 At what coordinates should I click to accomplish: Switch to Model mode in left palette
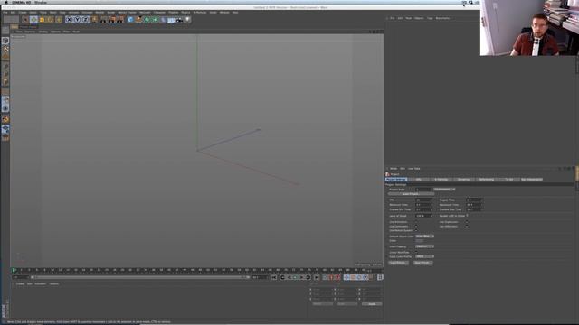5,41
